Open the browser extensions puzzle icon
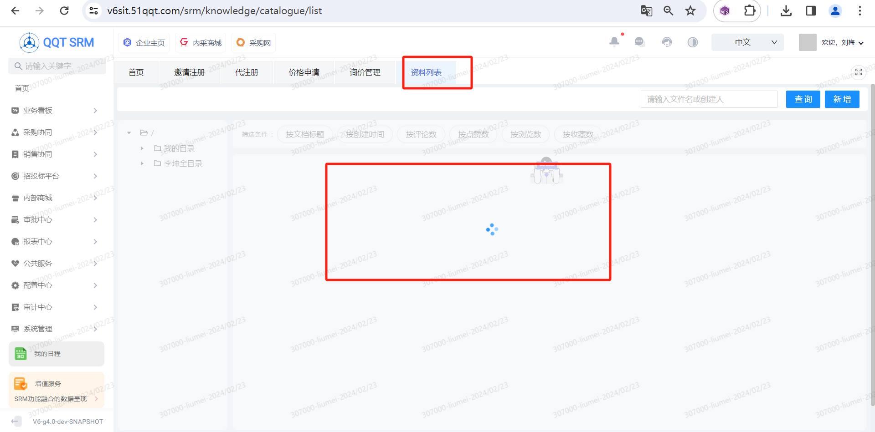Image resolution: width=875 pixels, height=432 pixels. coord(749,10)
